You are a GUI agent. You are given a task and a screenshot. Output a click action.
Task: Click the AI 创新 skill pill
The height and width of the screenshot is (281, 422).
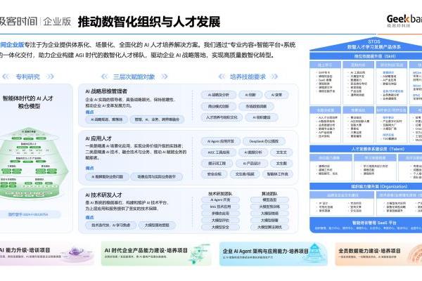(x=250, y=95)
